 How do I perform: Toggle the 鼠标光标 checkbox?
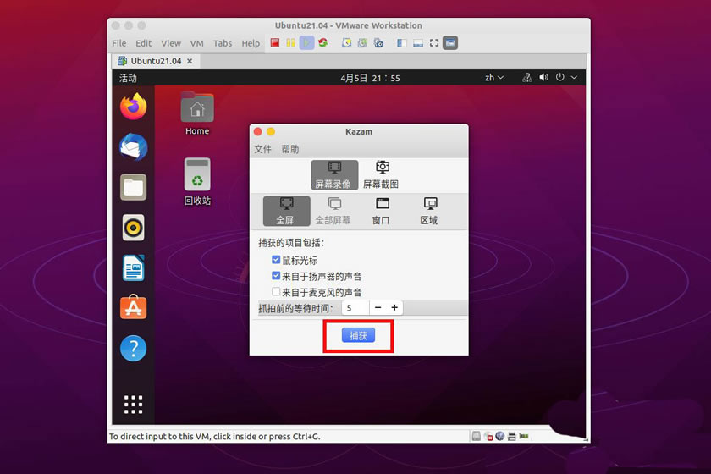[x=276, y=260]
